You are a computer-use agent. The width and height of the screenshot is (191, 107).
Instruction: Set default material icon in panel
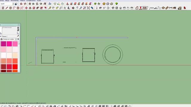coord(18,33)
